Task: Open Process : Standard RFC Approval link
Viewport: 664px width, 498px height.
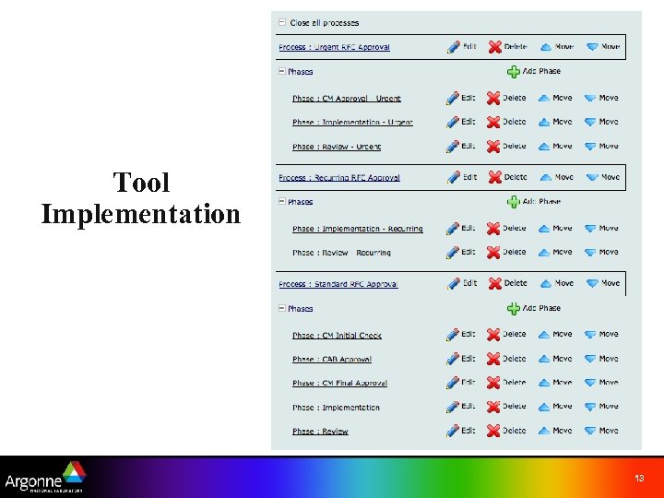Action: point(338,284)
